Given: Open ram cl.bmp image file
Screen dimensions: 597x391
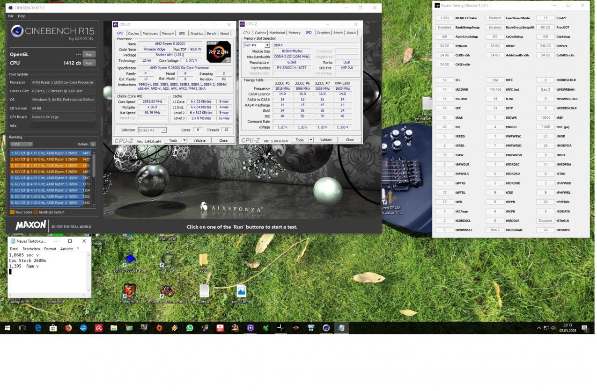Looking at the screenshot, I should (241, 294).
